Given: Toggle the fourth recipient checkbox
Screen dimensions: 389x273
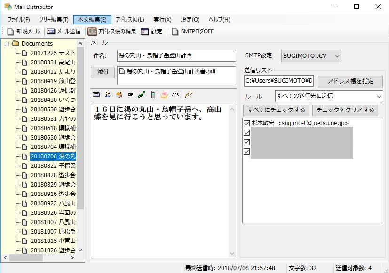Looking at the screenshot, I should coord(246,152).
